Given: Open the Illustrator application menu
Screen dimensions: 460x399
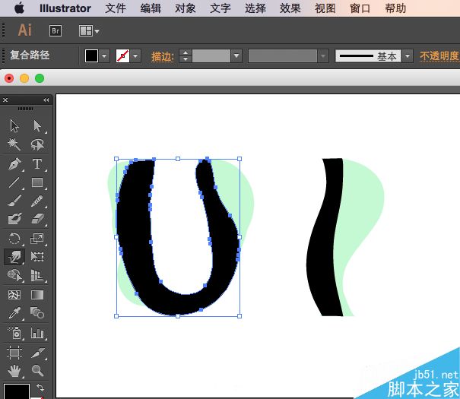Looking at the screenshot, I should click(65, 8).
